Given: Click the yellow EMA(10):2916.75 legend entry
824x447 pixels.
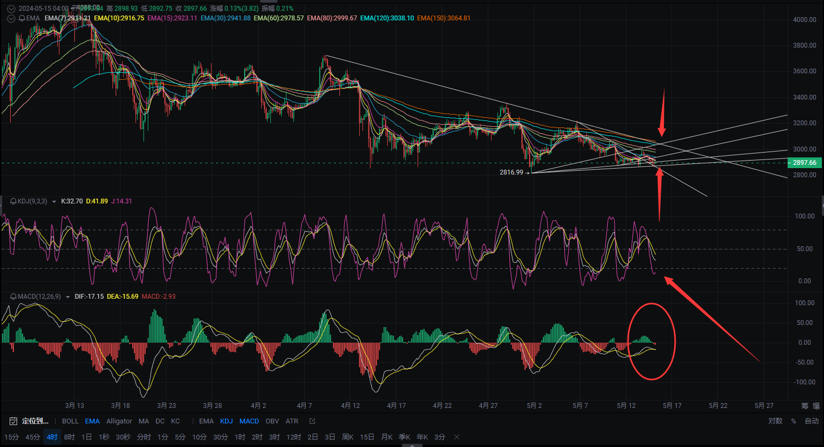Looking at the screenshot, I should point(119,18).
